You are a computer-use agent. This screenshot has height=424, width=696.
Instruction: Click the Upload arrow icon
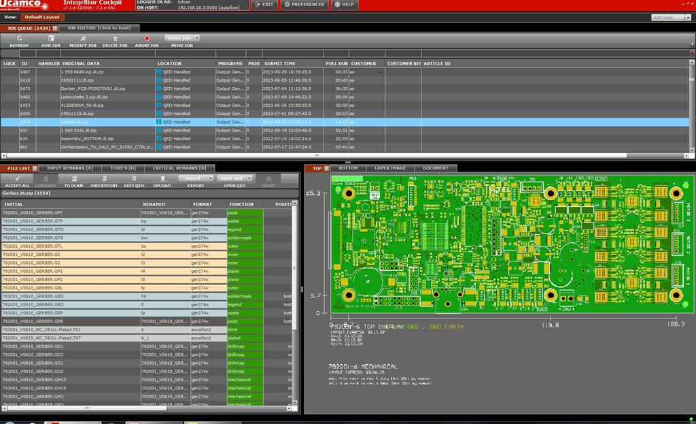162,178
